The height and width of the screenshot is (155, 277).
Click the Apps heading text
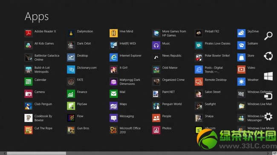[37, 17]
